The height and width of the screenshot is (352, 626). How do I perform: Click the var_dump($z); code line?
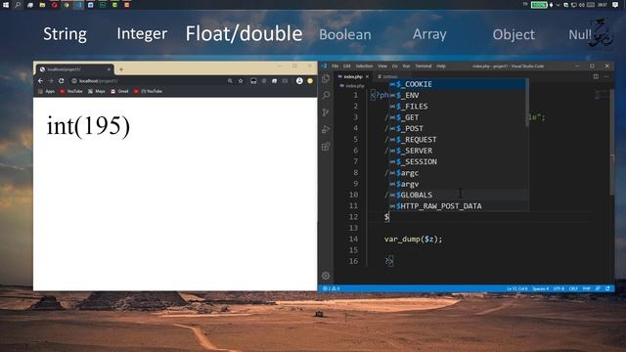413,239
